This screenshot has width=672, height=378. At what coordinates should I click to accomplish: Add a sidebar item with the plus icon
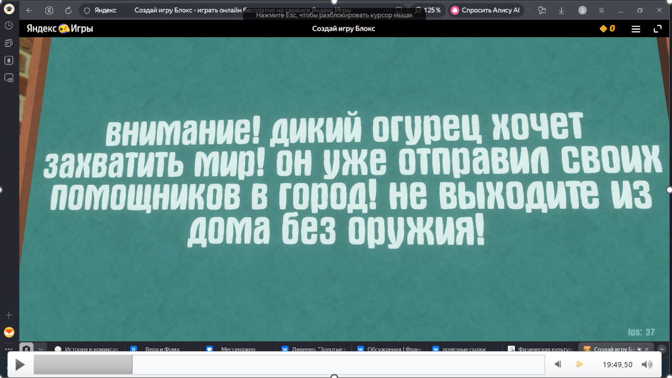9,315
